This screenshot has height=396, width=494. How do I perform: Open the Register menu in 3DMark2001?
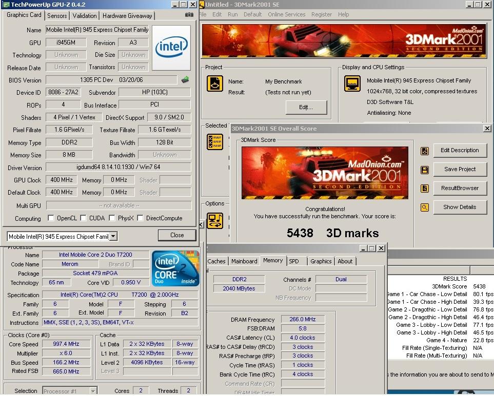pyautogui.click(x=321, y=14)
